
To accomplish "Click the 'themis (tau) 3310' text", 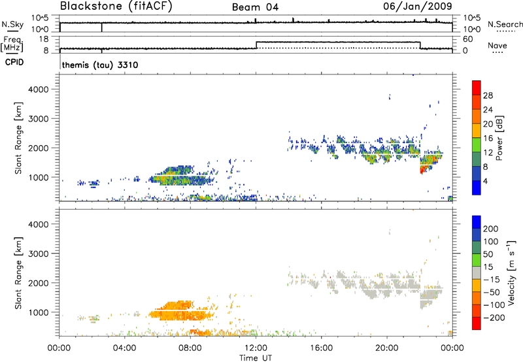I will point(100,65).
